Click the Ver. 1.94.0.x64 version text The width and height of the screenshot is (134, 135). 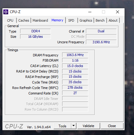tap(39, 127)
